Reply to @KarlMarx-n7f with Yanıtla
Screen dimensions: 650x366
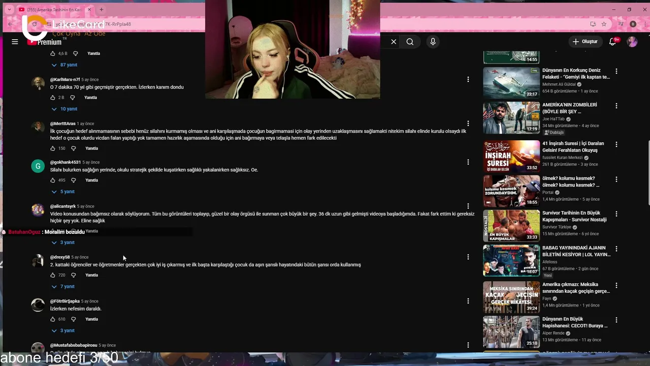[90, 98]
